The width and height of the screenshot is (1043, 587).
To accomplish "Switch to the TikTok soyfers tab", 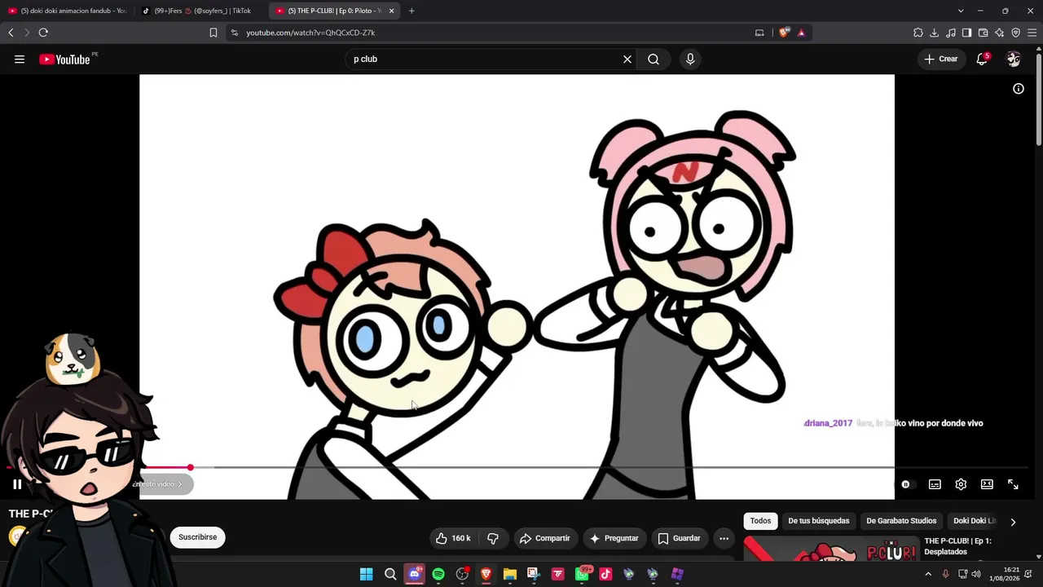I will pos(200,11).
